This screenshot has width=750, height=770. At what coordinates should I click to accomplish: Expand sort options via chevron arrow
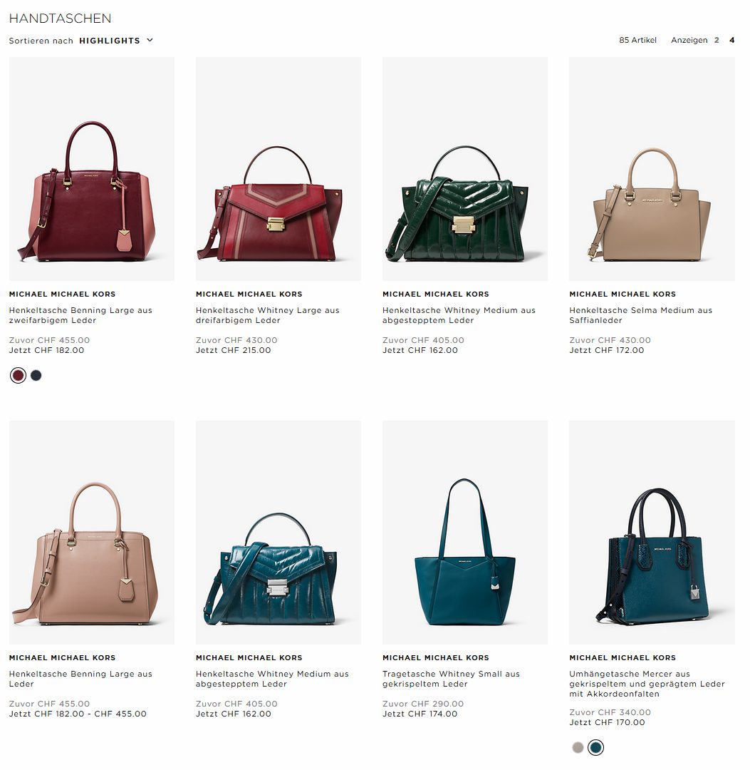pyautogui.click(x=150, y=40)
